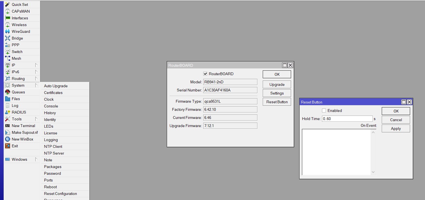Select Packages in System submenu
Screen dimensions: 425x200
[x=65, y=167]
